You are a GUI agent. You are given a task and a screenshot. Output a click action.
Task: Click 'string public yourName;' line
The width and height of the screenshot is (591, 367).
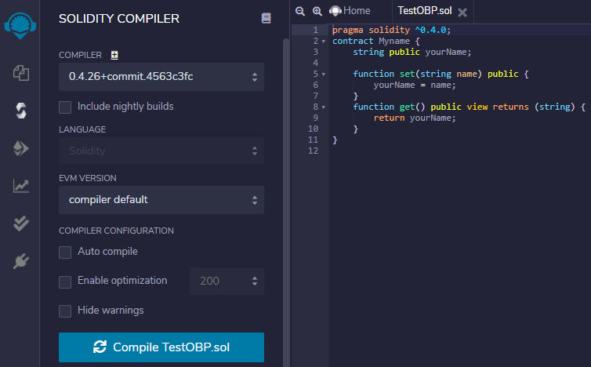click(x=412, y=52)
